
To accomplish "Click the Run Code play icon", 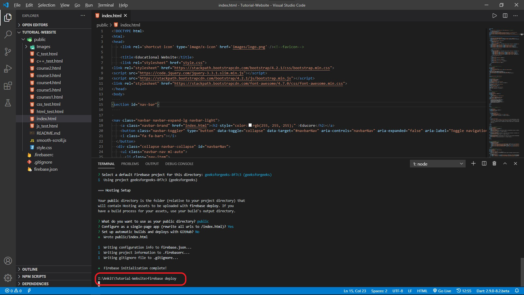I will 494,16.
